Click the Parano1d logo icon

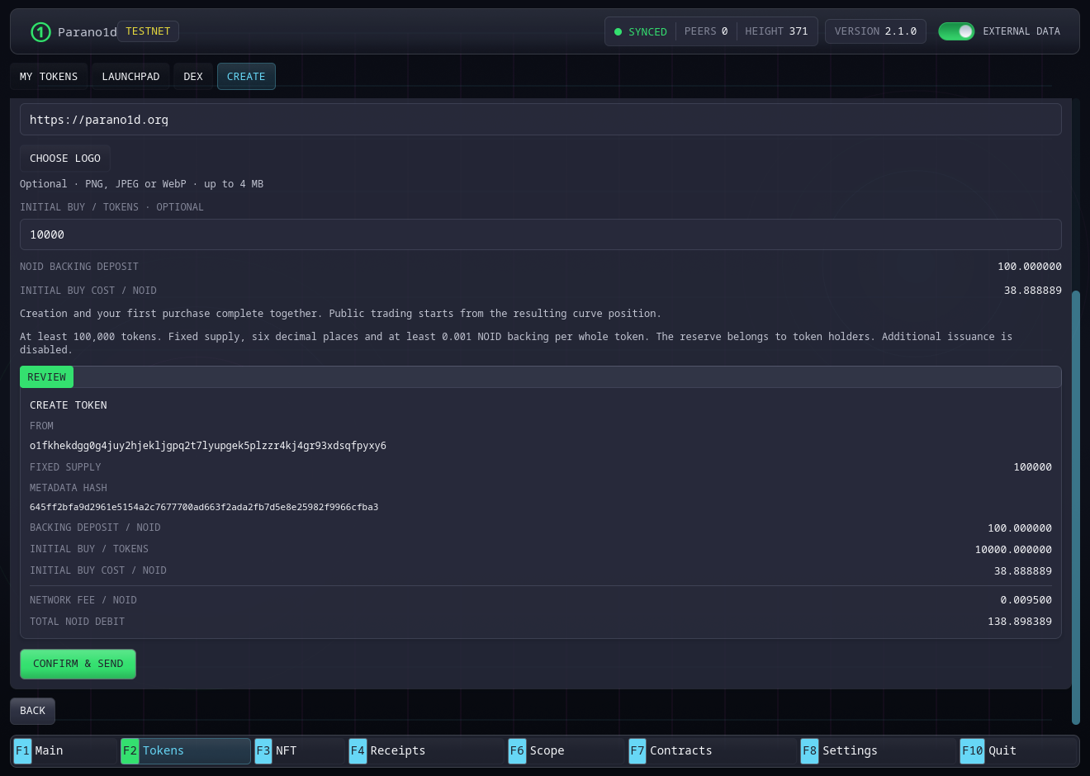[40, 31]
